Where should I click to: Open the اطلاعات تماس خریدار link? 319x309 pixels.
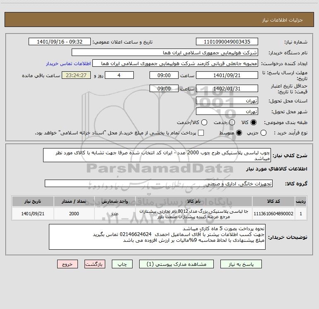(68, 63)
